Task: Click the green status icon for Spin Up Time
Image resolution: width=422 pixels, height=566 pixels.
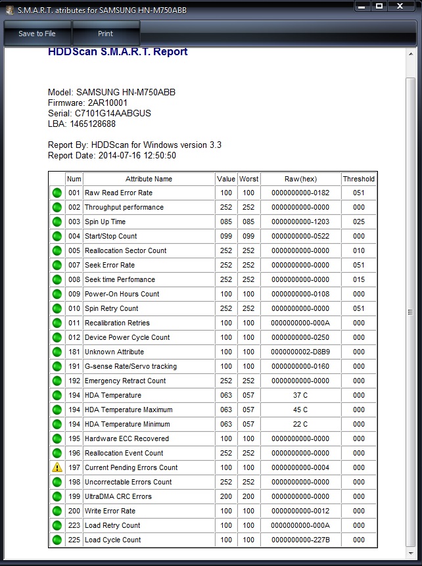Action: tap(57, 222)
